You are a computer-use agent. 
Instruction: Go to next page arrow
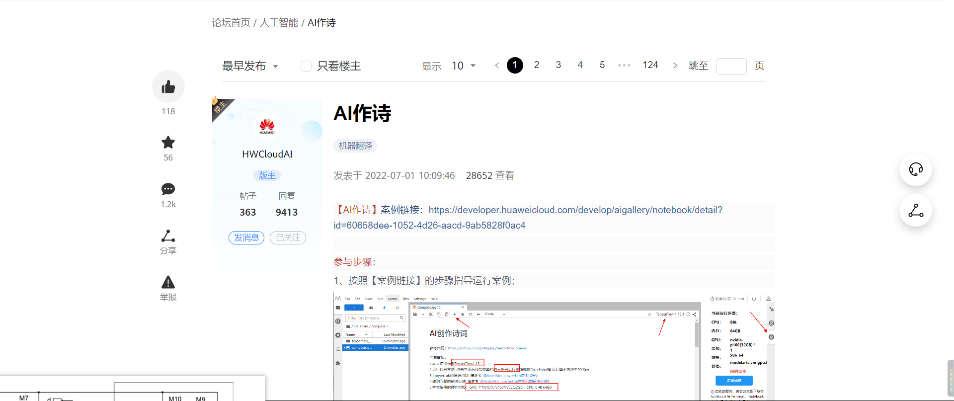675,66
